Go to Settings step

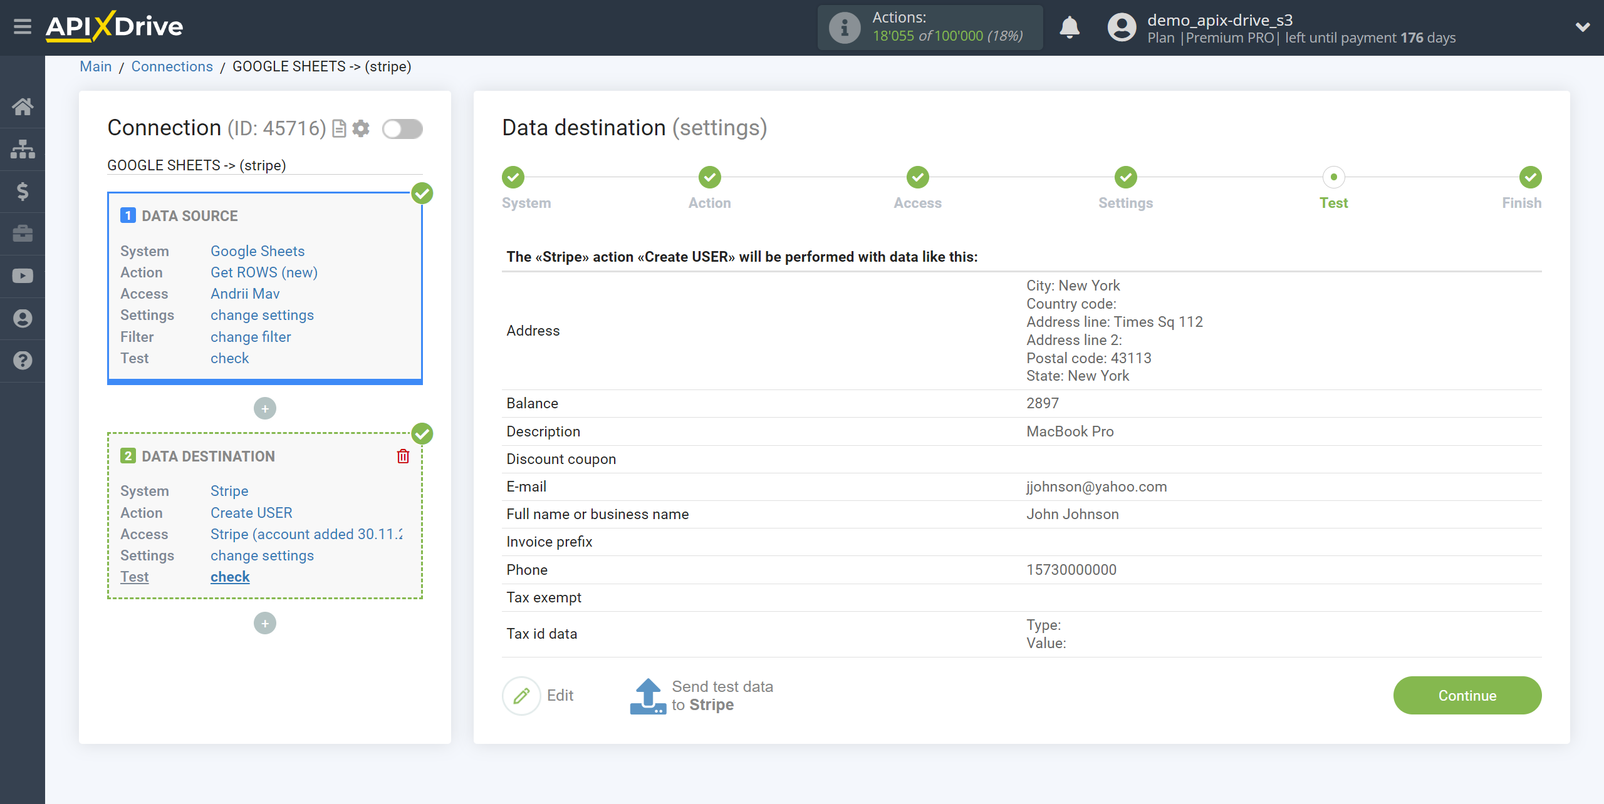tap(1125, 177)
